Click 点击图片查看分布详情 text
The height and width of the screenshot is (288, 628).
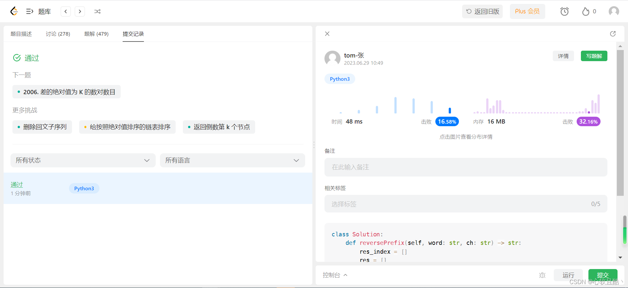pos(466,137)
